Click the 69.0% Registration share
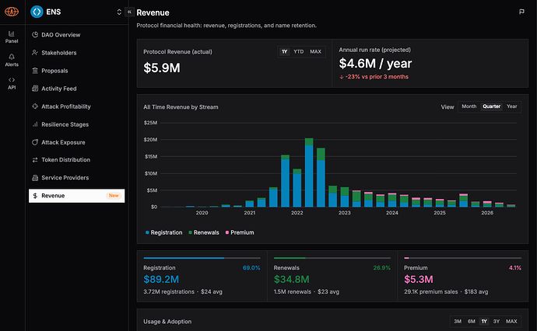The width and height of the screenshot is (537, 331). [251, 268]
